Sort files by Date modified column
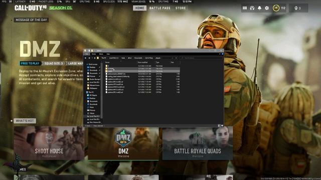321x180 pixels. 146,62
